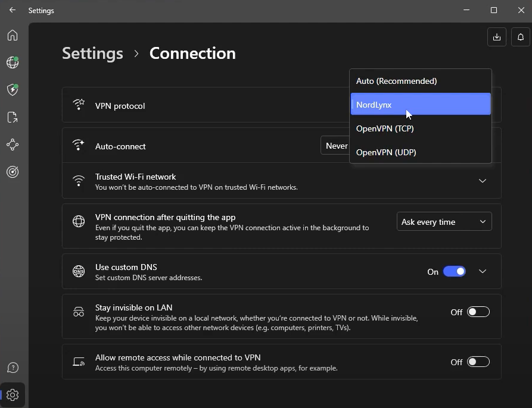This screenshot has height=408, width=532.
Task: Click the VPN protocol label
Action: coord(120,106)
